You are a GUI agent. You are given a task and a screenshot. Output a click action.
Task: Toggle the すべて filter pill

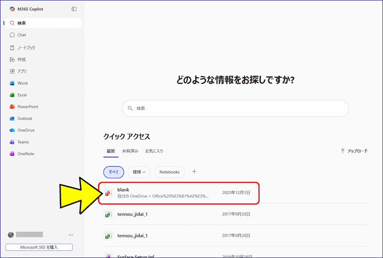[113, 172]
